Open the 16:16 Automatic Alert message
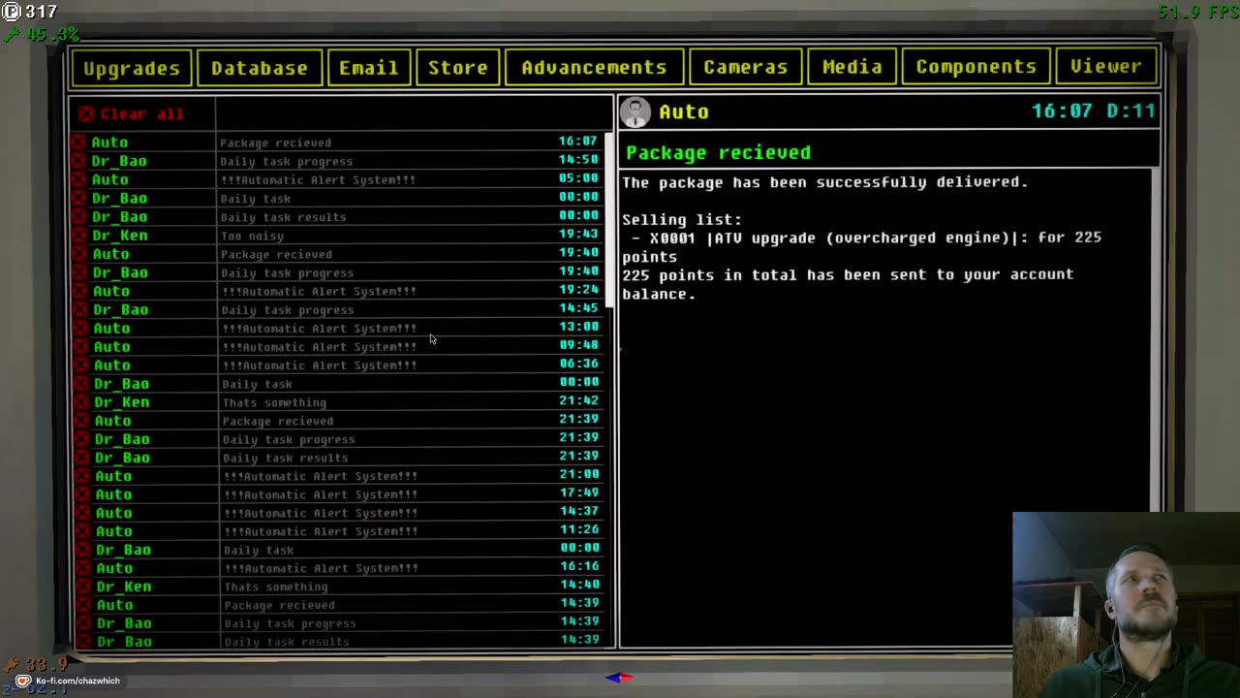Screen dimensions: 1240x698 pos(340,567)
